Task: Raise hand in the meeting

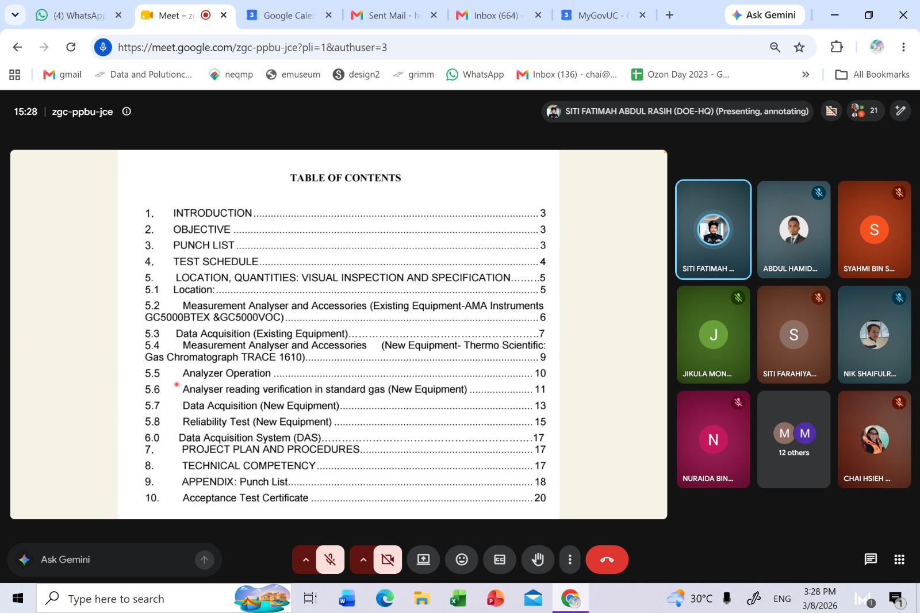Action: (538, 560)
